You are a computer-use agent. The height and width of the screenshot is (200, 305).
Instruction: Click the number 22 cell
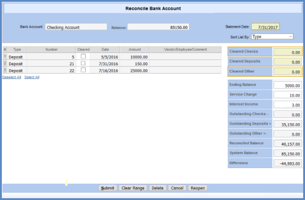(52, 70)
